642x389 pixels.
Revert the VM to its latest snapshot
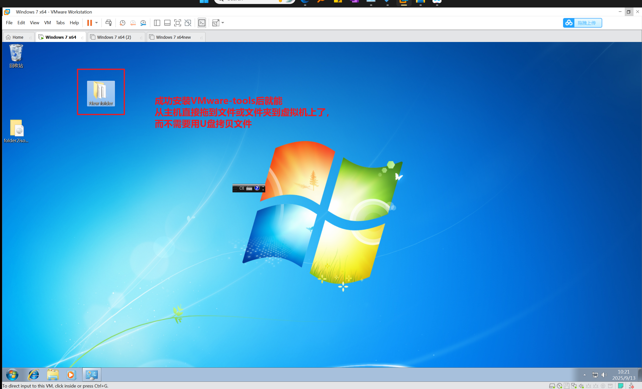(133, 23)
